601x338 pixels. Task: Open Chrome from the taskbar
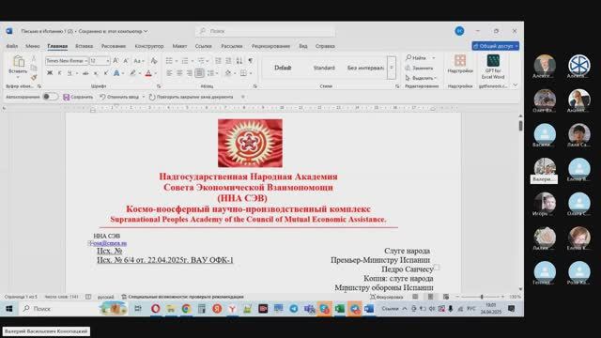point(186,309)
